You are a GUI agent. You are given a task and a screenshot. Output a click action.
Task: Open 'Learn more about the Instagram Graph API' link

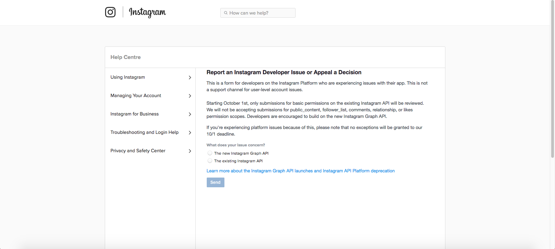[x=301, y=171]
